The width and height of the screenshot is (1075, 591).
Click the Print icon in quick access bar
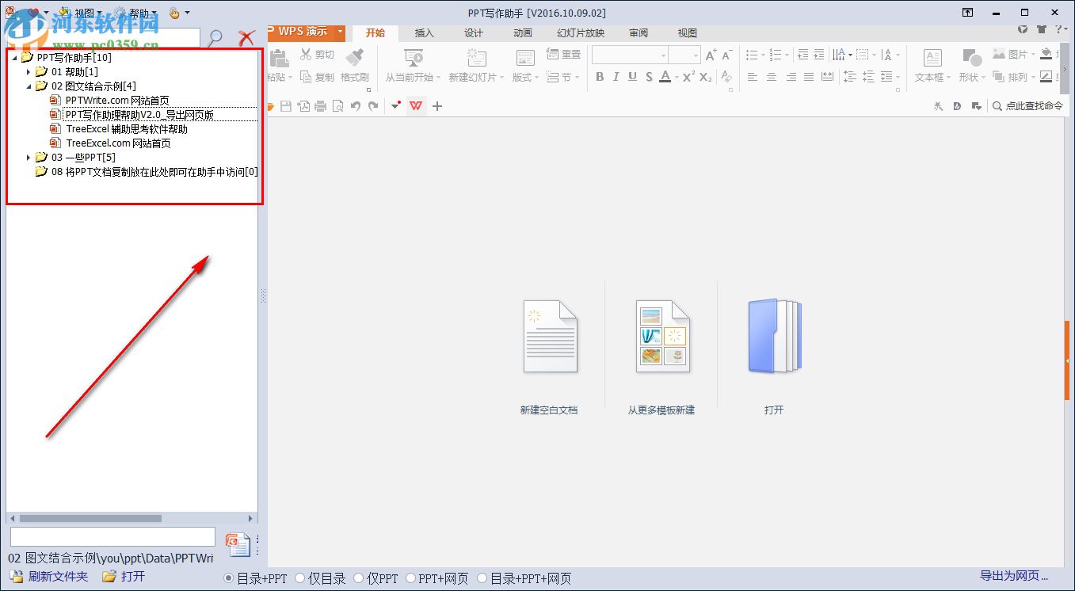pos(321,106)
